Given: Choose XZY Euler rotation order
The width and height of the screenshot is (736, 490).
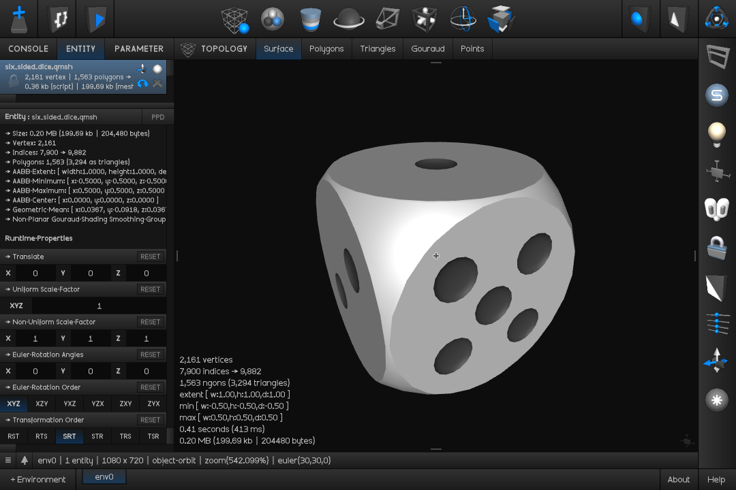Looking at the screenshot, I should coord(42,404).
